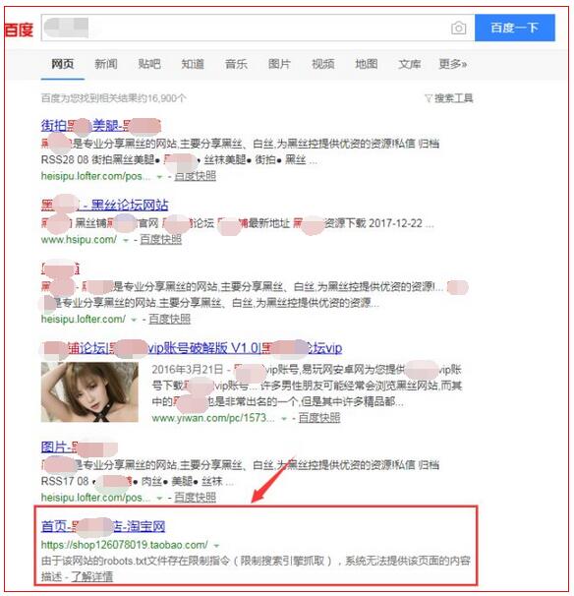Open 百度快照 for first result

point(195,176)
